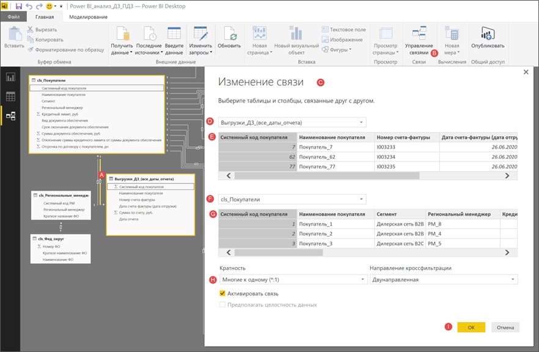Expand quick access toolbar customize arrow

click(x=61, y=6)
